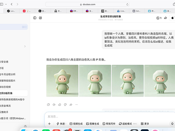Click the gift icon at the sidebar bottom
The image size is (175, 131).
pos(26,126)
